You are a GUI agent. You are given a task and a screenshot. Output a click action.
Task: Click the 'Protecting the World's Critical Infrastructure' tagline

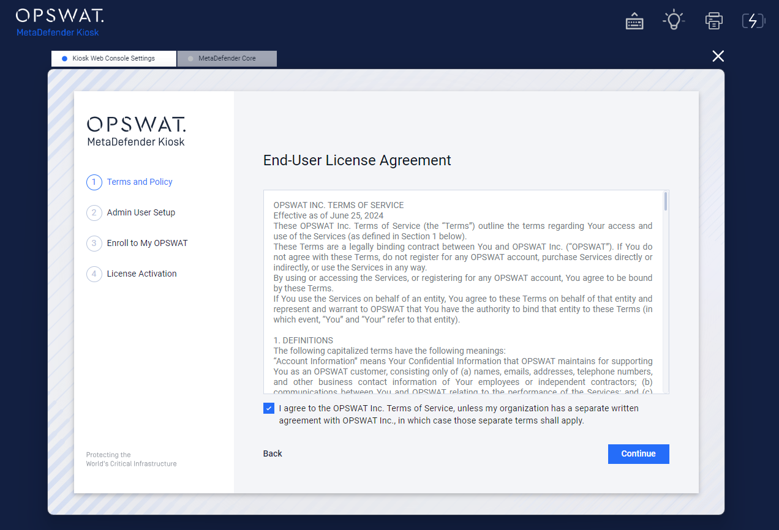coord(131,460)
